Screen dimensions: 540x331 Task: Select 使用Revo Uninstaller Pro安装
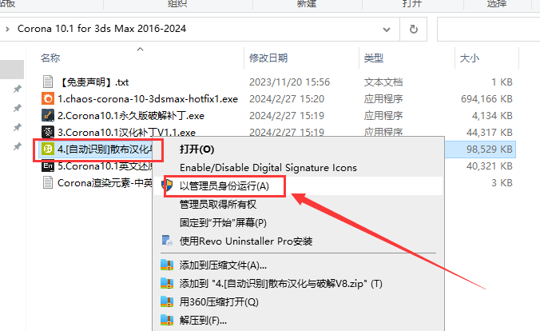tap(246, 241)
